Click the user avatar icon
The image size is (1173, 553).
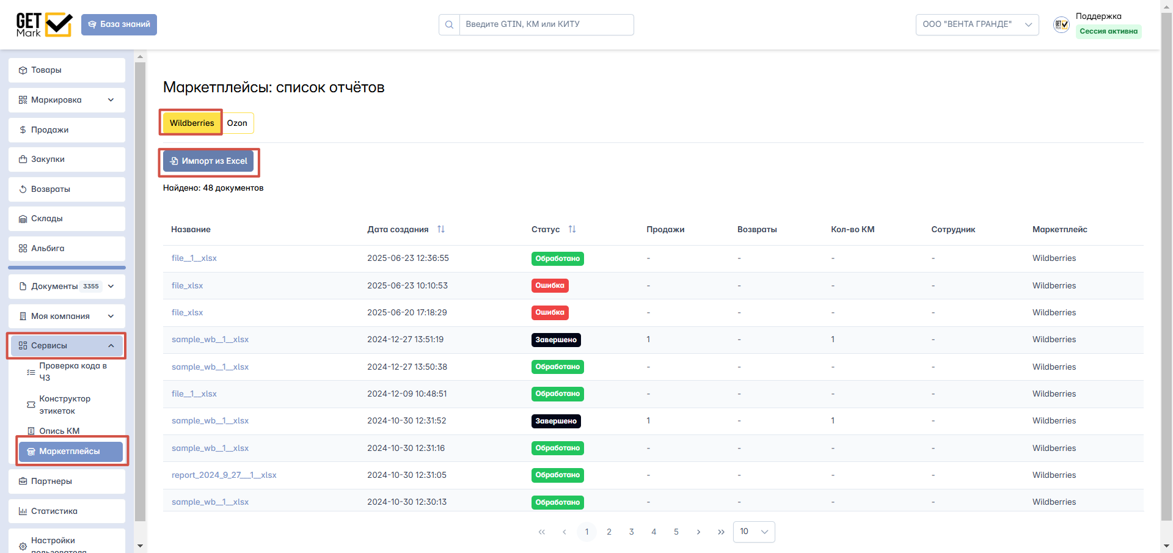pos(1061,24)
